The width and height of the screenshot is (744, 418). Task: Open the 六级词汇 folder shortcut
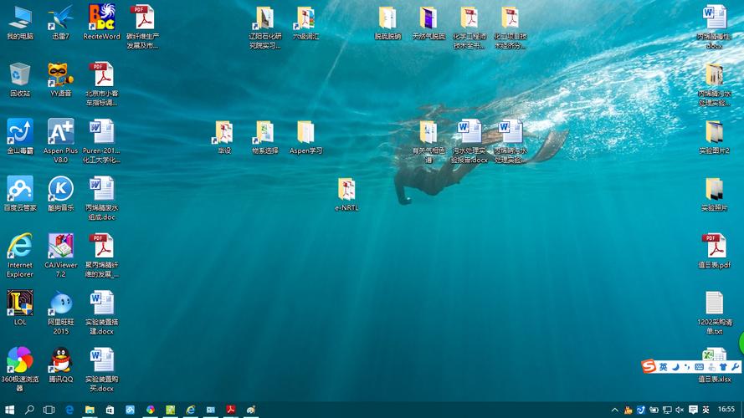click(306, 23)
